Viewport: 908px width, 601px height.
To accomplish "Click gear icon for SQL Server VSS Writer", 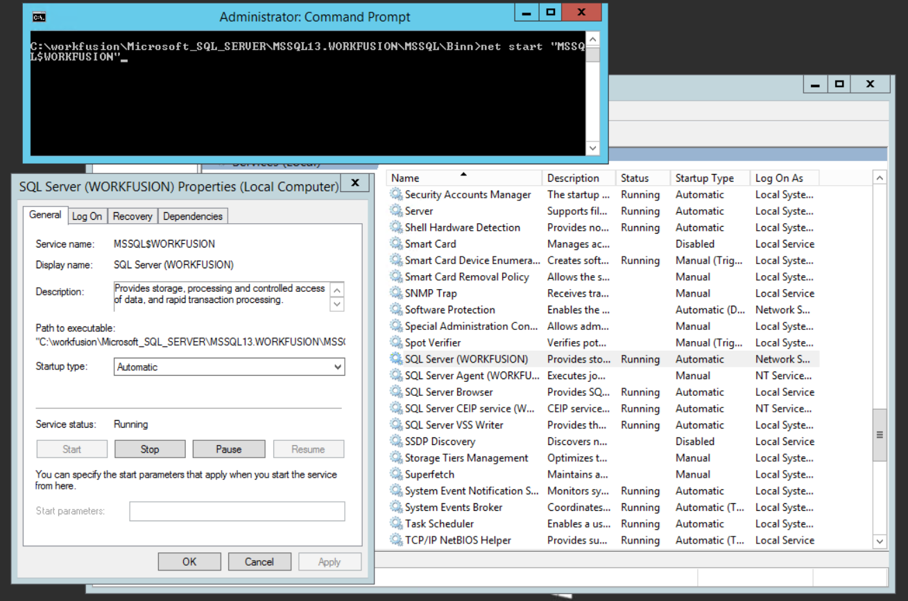I will click(x=396, y=425).
